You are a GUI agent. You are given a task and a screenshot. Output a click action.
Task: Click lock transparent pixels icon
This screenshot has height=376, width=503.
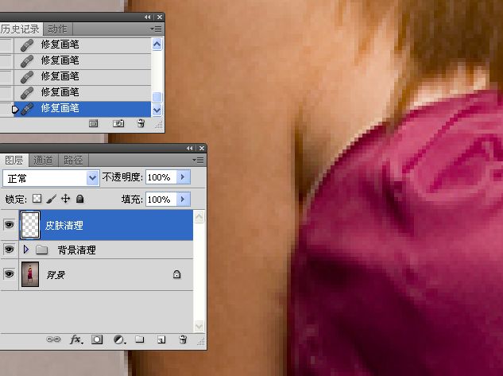(x=37, y=199)
